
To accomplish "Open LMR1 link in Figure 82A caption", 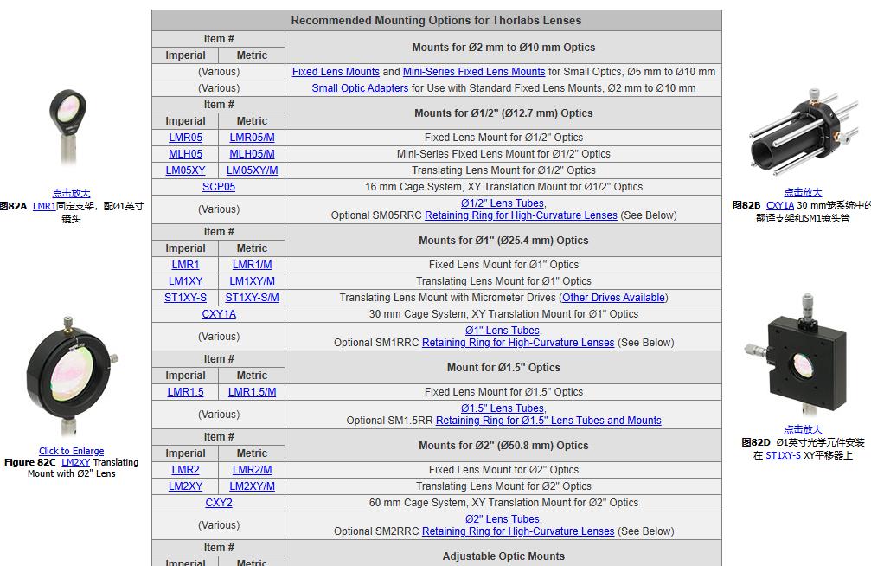I will (x=44, y=206).
